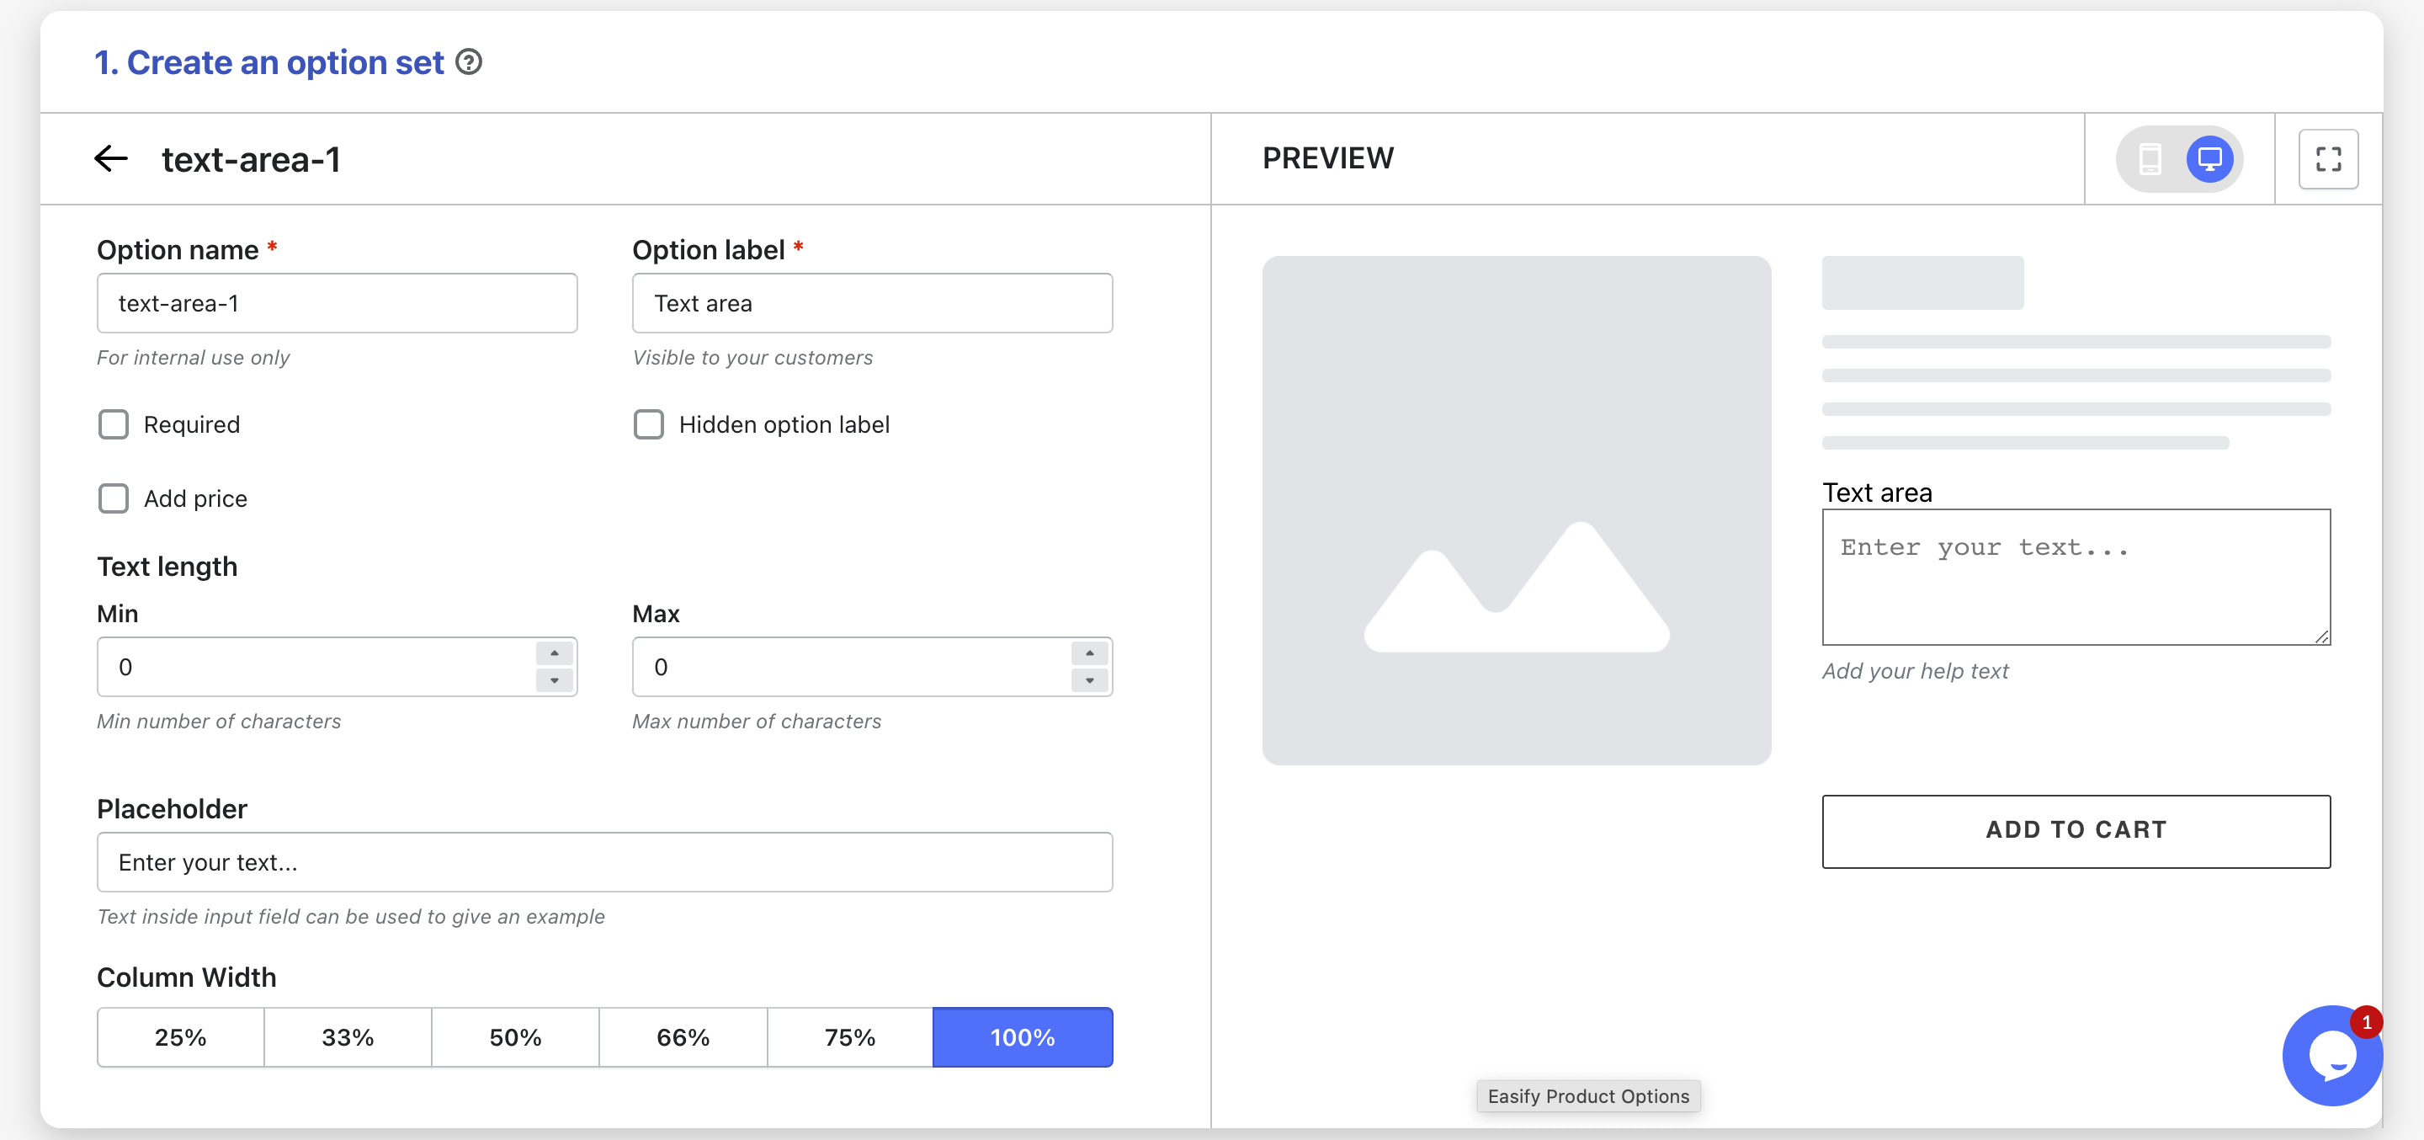Screen dimensions: 2424x1140
Task: Increase the Max character count
Action: coord(1090,653)
